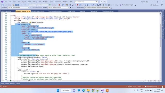Click the Windows Start button on taskbar
Image resolution: width=165 pixels, height=93 pixels.
[58, 90]
